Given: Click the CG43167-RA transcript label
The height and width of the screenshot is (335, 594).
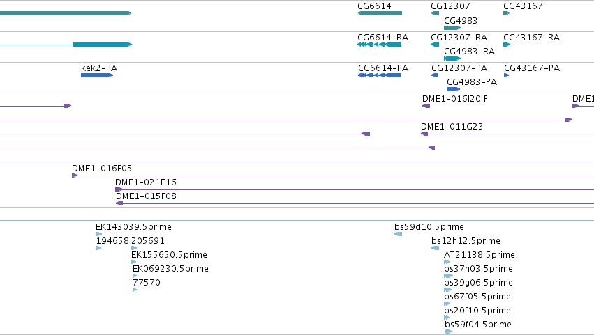Looking at the screenshot, I should tap(531, 38).
